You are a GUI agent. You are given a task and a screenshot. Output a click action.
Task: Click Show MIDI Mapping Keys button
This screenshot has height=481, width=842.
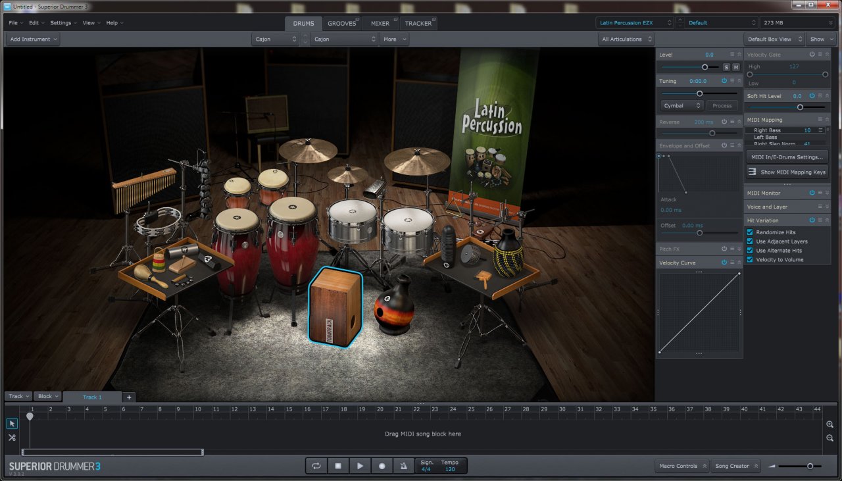tap(787, 172)
